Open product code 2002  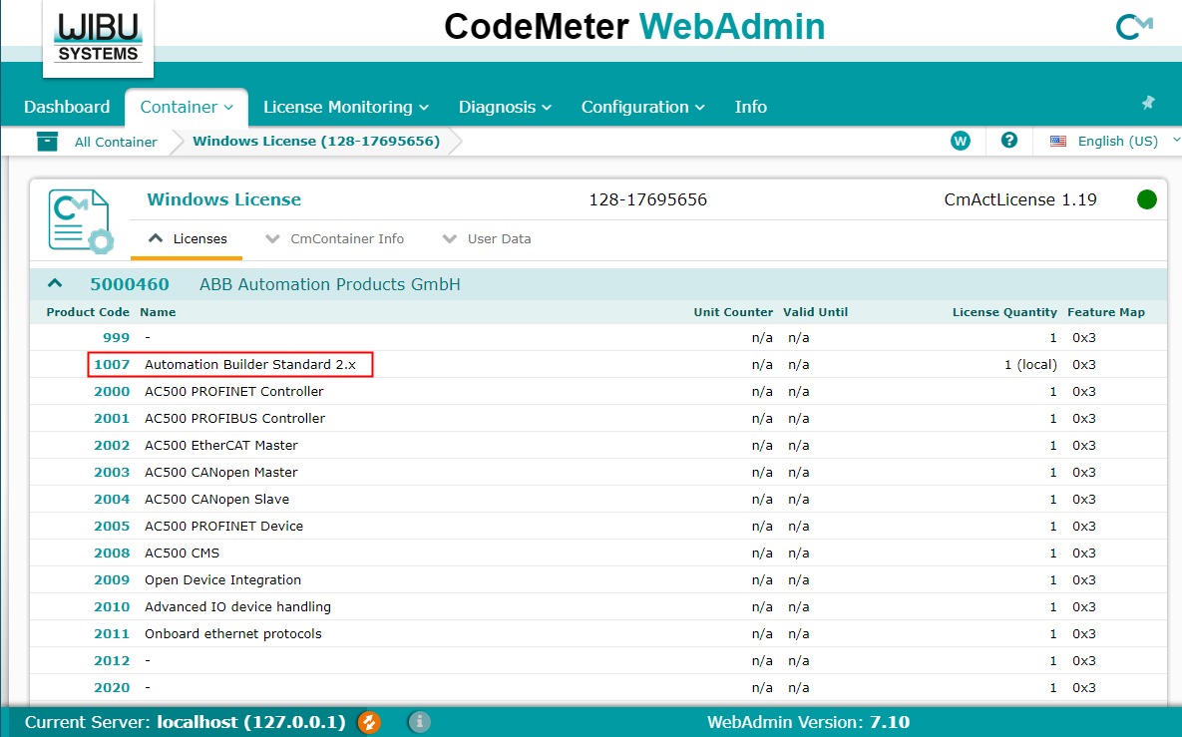pyautogui.click(x=112, y=446)
